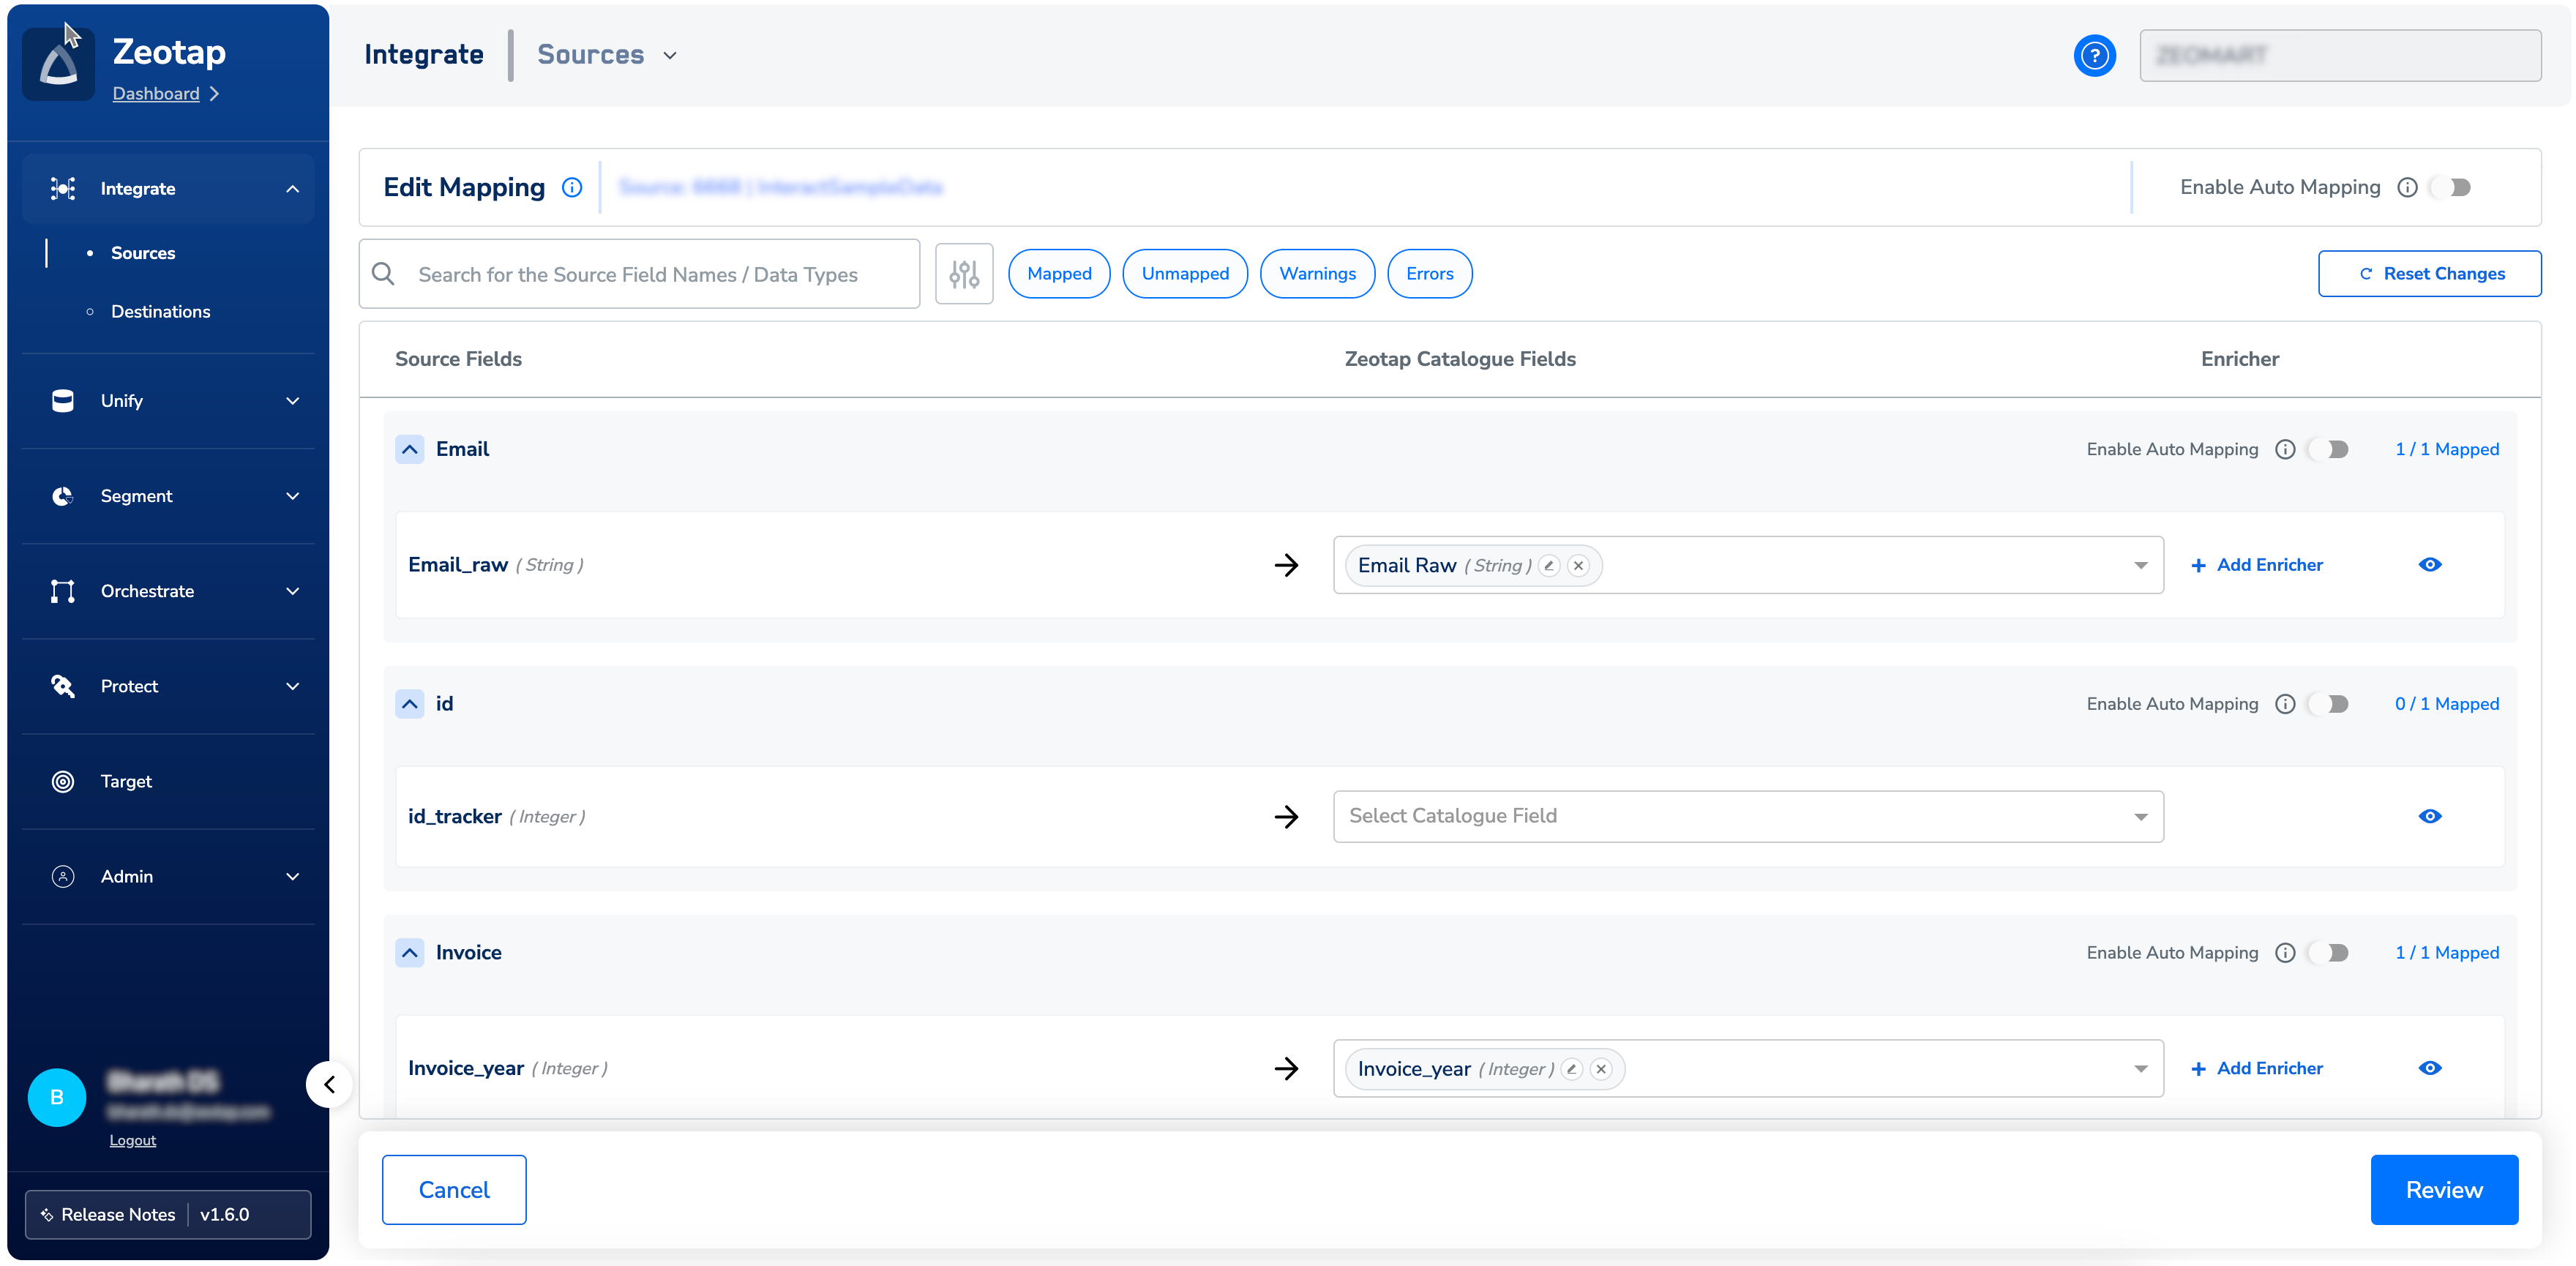Click the Review button
The width and height of the screenshot is (2576, 1266).
point(2443,1189)
